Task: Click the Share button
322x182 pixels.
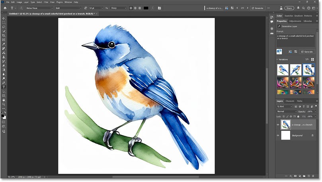Action: tap(289, 8)
